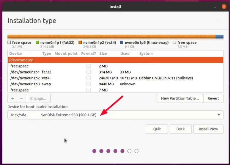
Task: Click the last empty progress dot
Action: [136, 151]
